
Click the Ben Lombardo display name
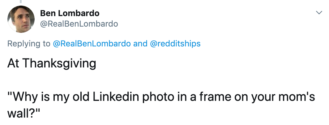[70, 13]
